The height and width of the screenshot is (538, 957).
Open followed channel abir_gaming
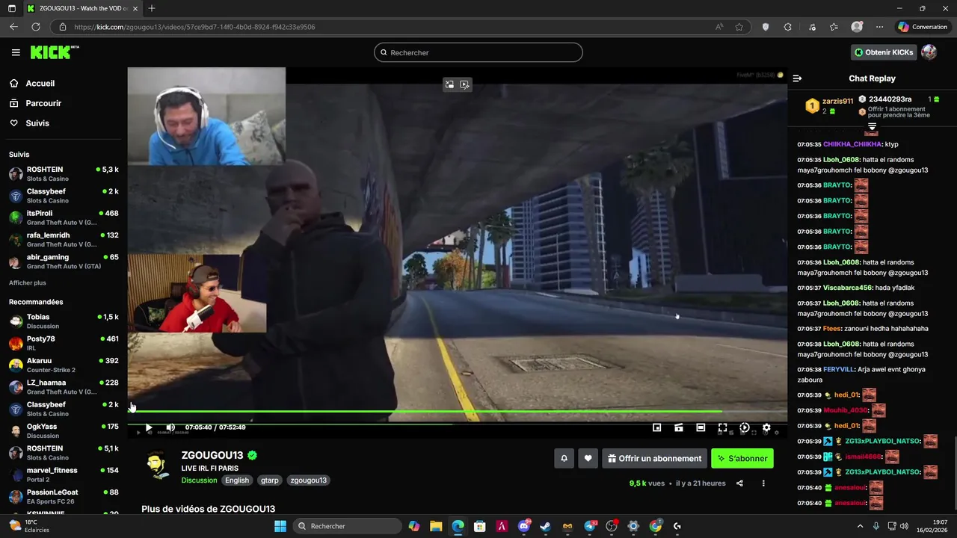(64, 262)
